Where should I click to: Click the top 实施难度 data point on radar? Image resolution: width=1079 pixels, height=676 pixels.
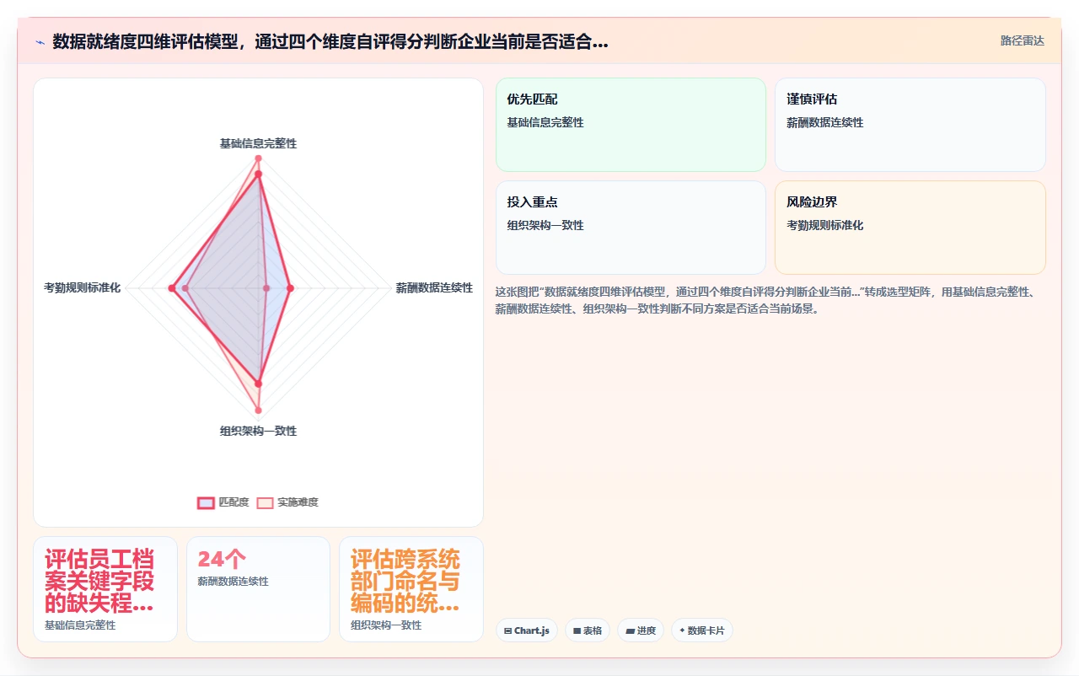(x=258, y=158)
